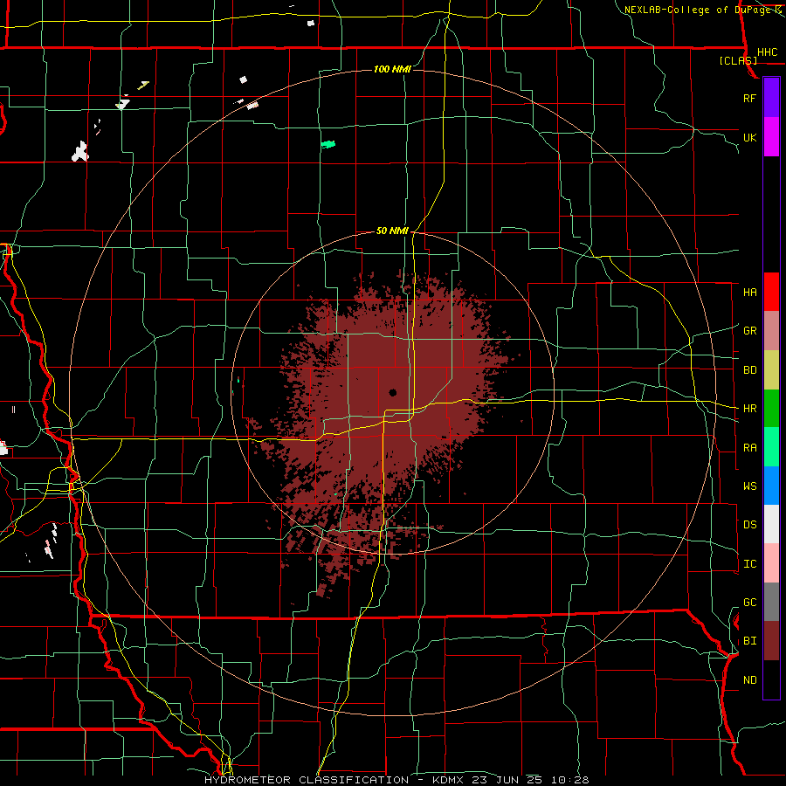Click the "ND" legend label
Screen dimensions: 786x786
[749, 680]
